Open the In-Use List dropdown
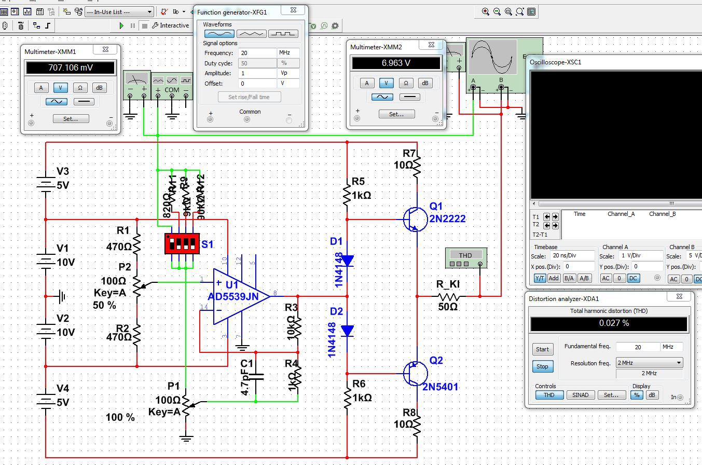The width and height of the screenshot is (702, 465). click(x=119, y=11)
